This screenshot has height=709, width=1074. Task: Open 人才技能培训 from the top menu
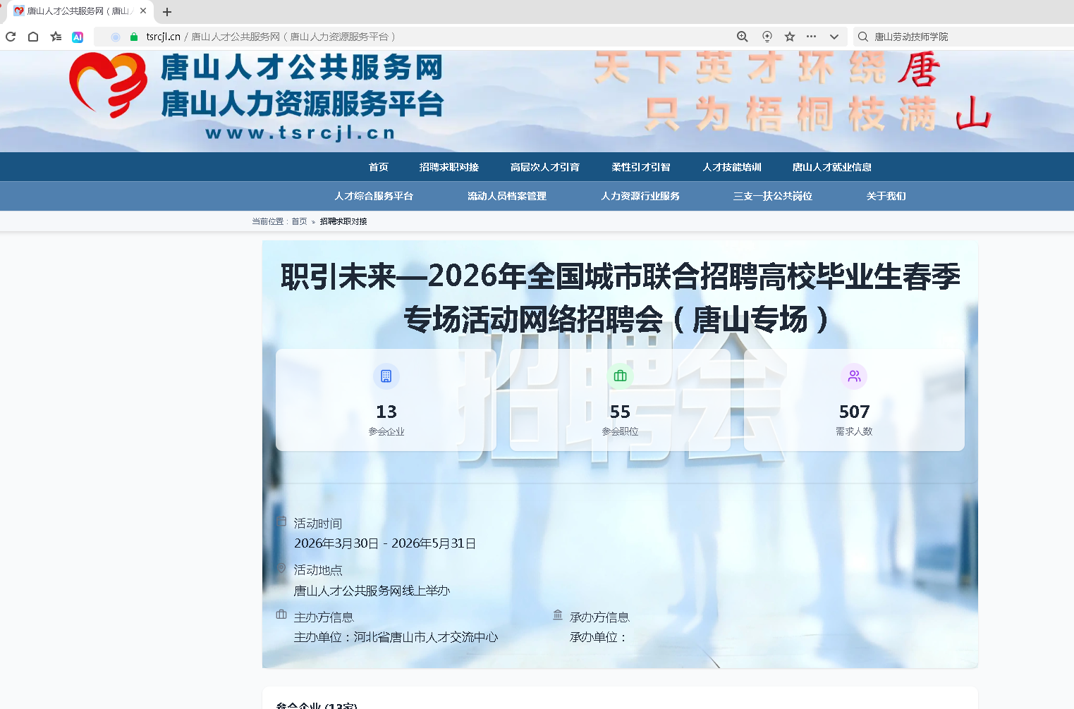pyautogui.click(x=731, y=167)
